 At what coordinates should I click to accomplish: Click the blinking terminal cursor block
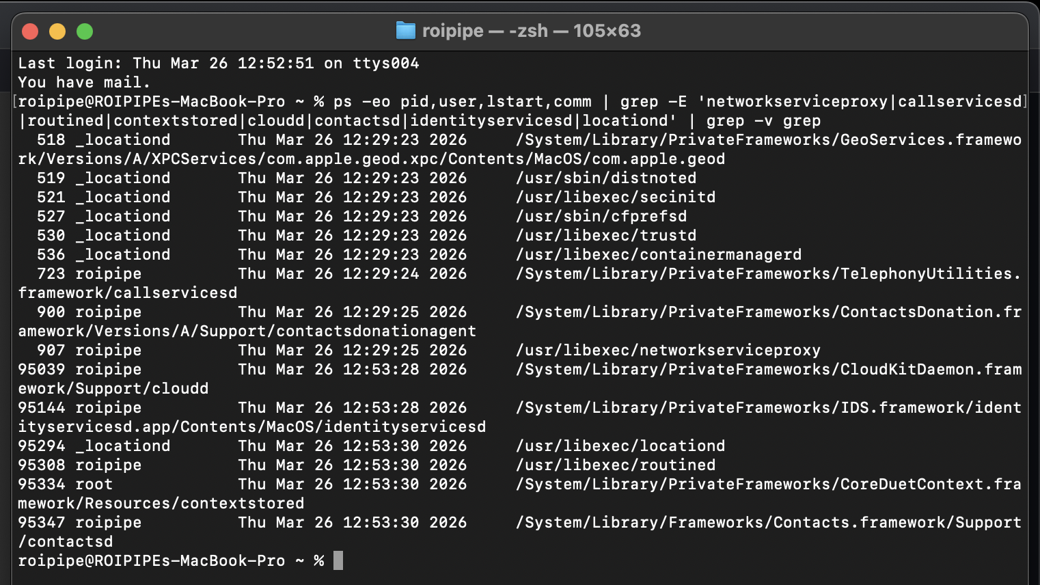click(x=337, y=560)
